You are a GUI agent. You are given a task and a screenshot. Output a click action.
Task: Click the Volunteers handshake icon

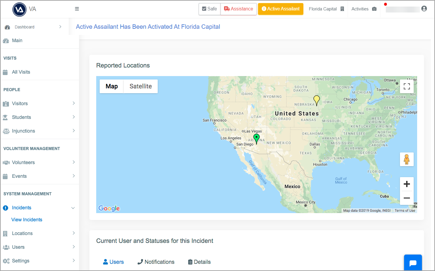pyautogui.click(x=6, y=162)
